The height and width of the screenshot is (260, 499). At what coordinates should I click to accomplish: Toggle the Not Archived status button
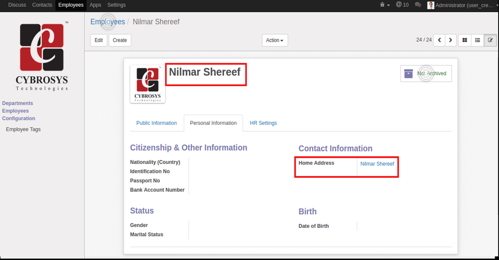coord(426,73)
